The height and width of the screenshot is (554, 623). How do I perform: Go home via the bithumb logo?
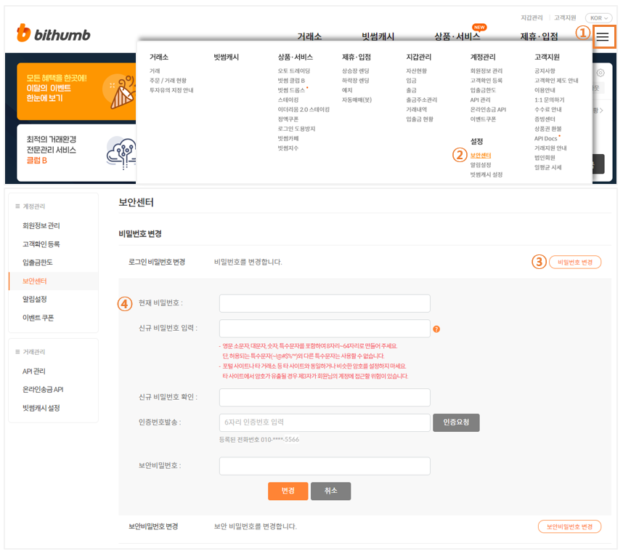coord(54,33)
